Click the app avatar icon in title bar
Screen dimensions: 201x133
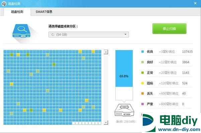(x=4, y=4)
